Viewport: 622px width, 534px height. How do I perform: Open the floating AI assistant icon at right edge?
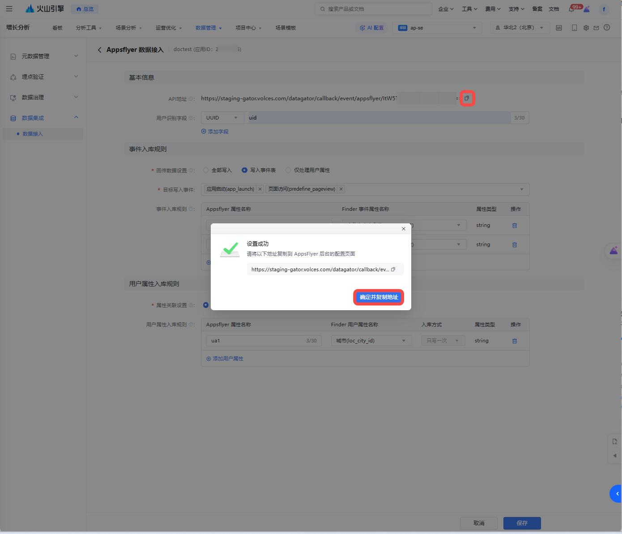(613, 251)
